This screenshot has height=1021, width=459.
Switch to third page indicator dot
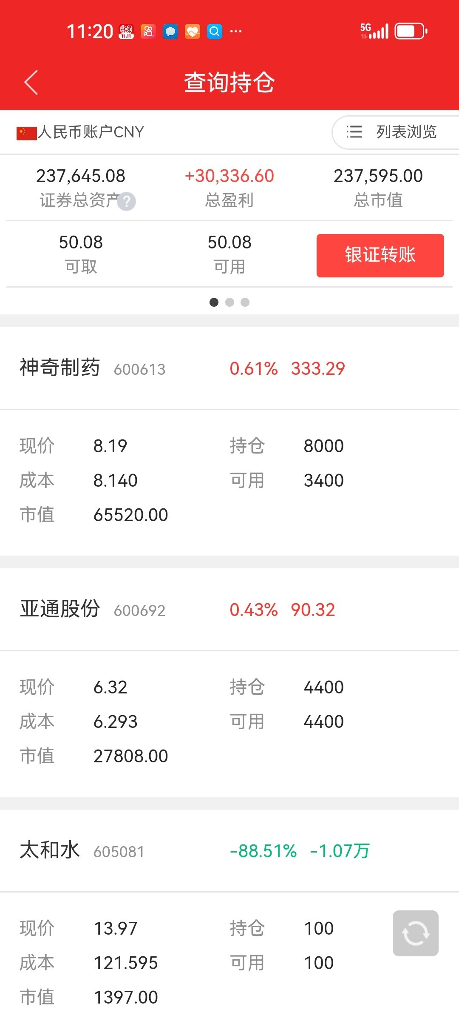point(245,302)
